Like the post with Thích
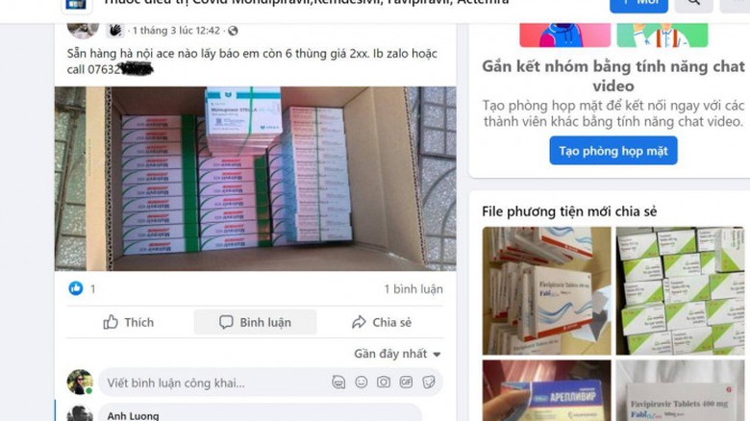 click(x=128, y=322)
